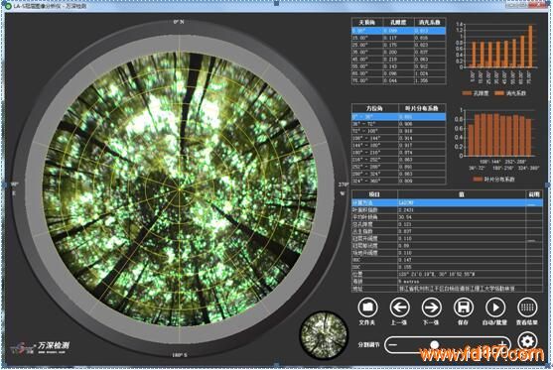The width and height of the screenshot is (553, 370).
Task: Click the large fisheye canopy image
Action: (180, 188)
